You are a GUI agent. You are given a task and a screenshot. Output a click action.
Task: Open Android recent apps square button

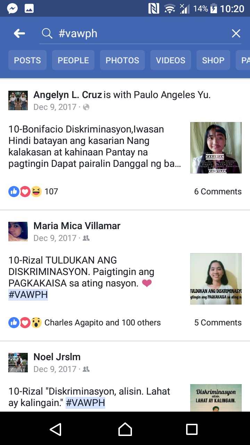click(192, 429)
